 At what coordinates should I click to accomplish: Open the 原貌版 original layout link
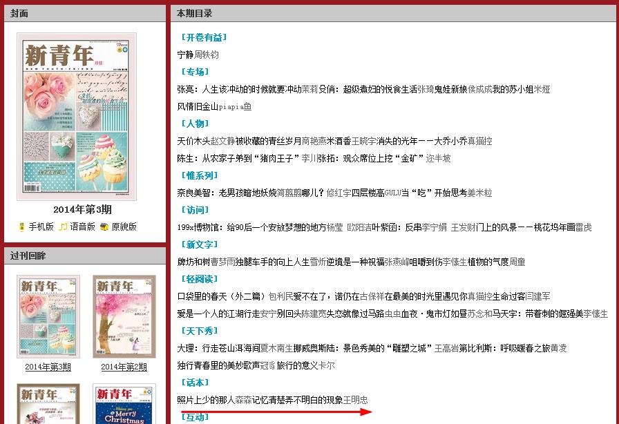click(x=124, y=227)
